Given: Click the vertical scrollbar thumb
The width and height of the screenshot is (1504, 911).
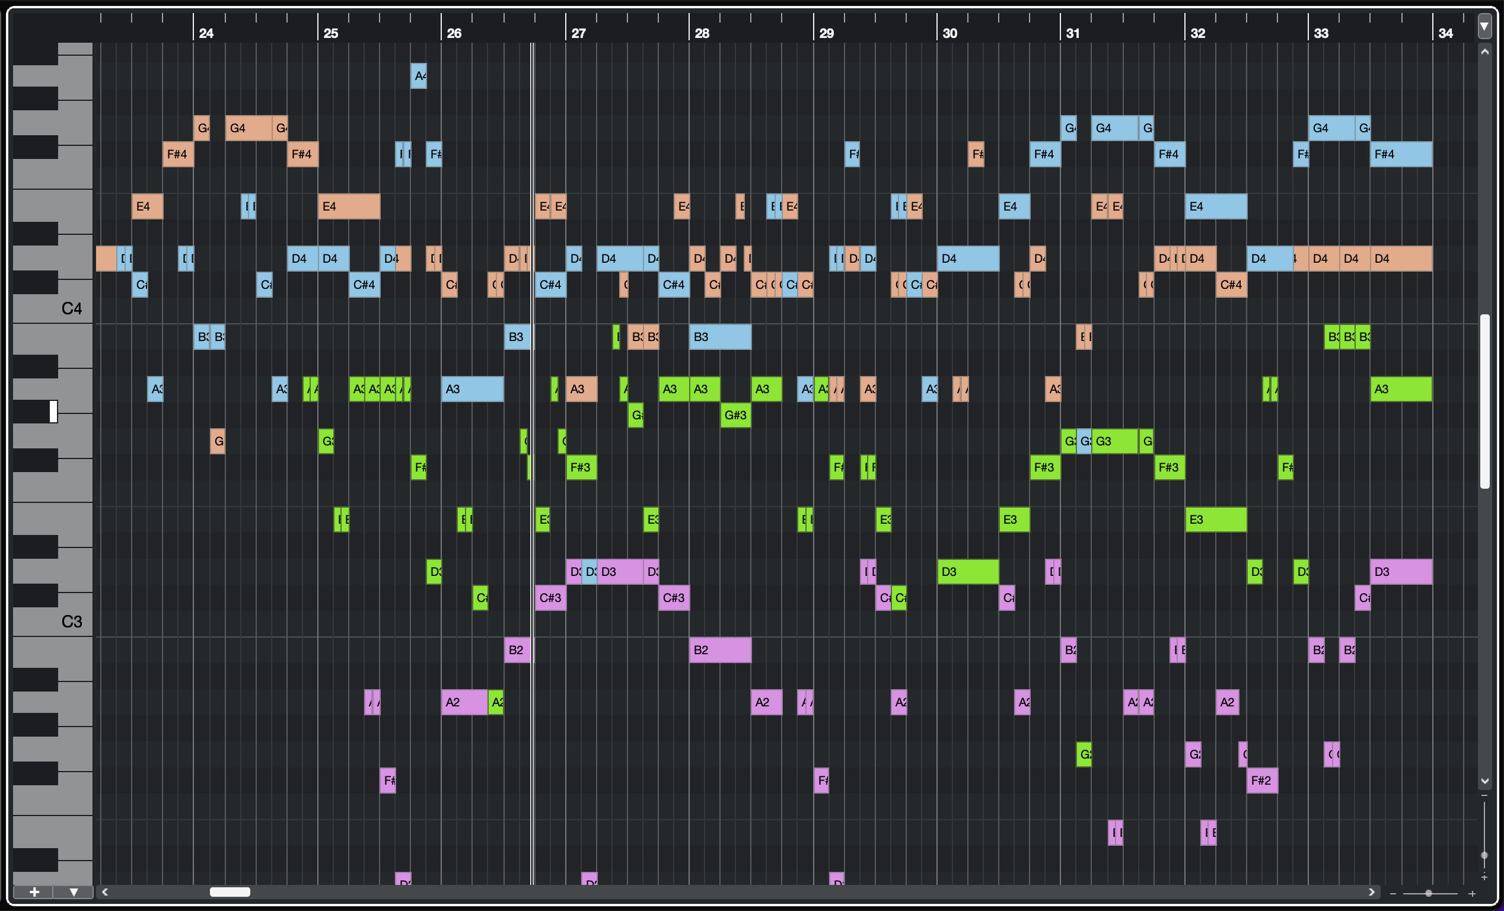Looking at the screenshot, I should click(1484, 401).
